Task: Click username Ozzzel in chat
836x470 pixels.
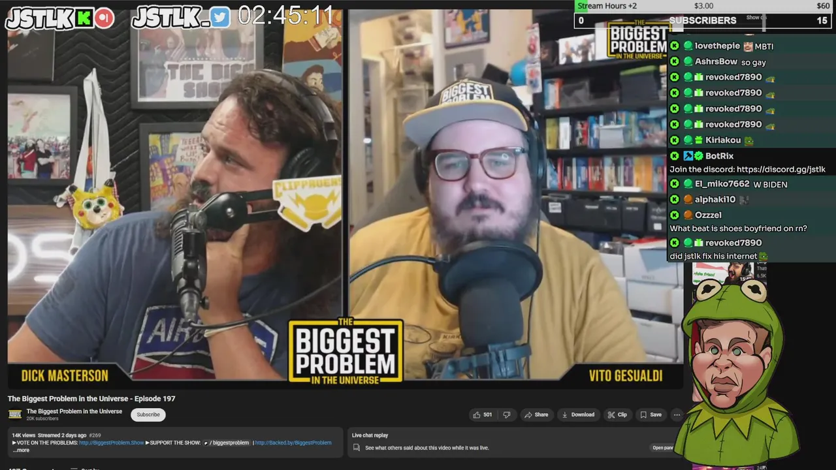Action: (x=708, y=215)
